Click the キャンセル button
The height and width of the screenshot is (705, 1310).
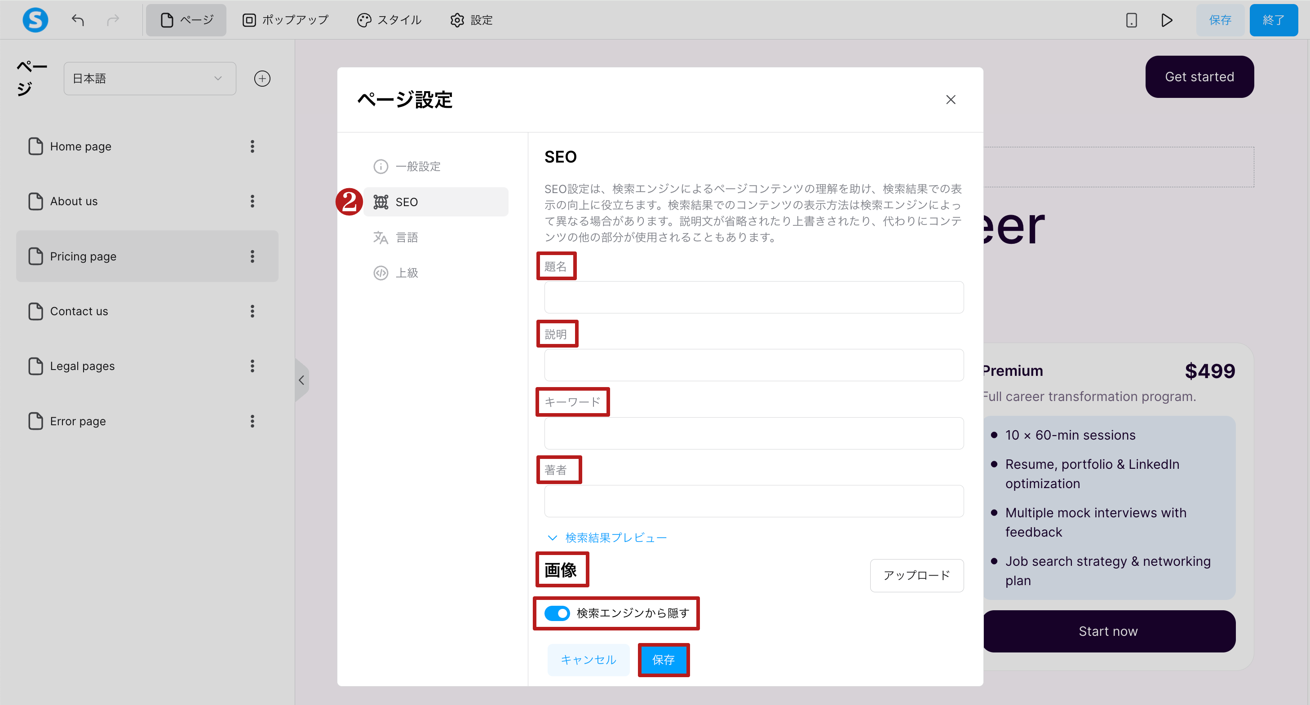[588, 659]
